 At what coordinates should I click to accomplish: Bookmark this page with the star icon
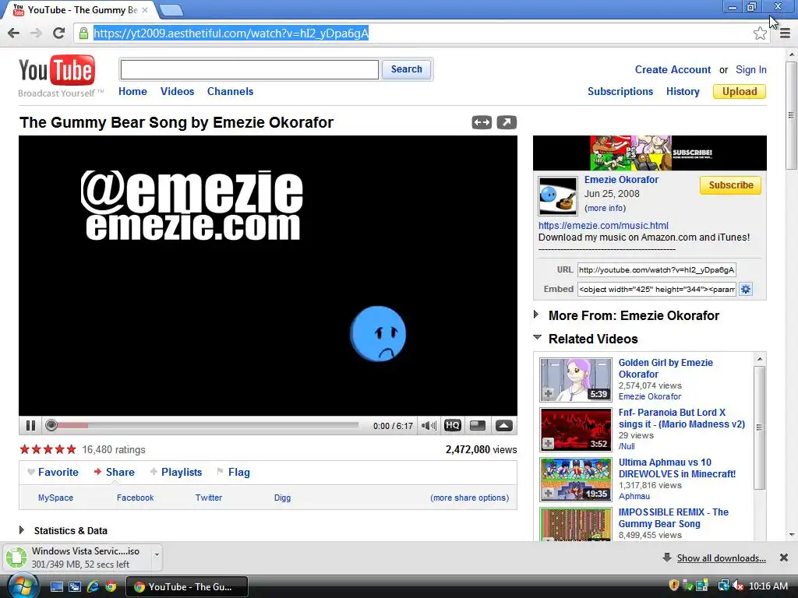click(760, 33)
